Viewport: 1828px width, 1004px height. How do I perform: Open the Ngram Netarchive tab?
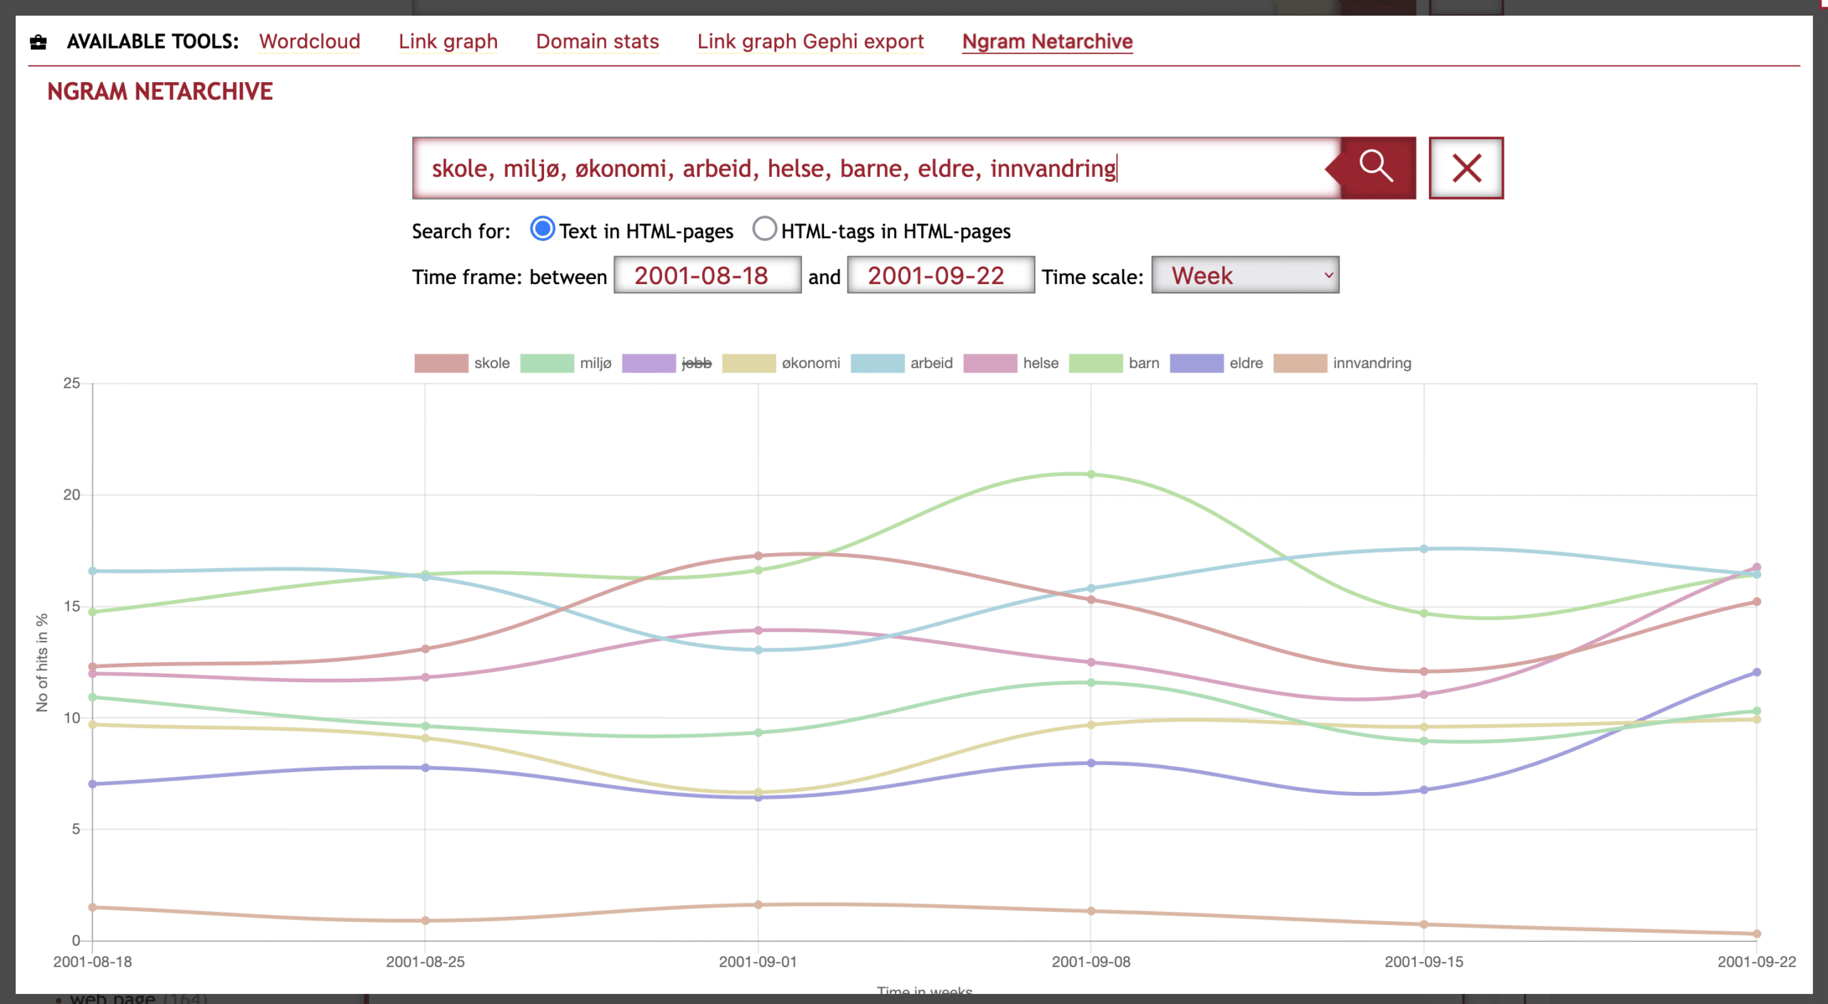pyautogui.click(x=1047, y=41)
